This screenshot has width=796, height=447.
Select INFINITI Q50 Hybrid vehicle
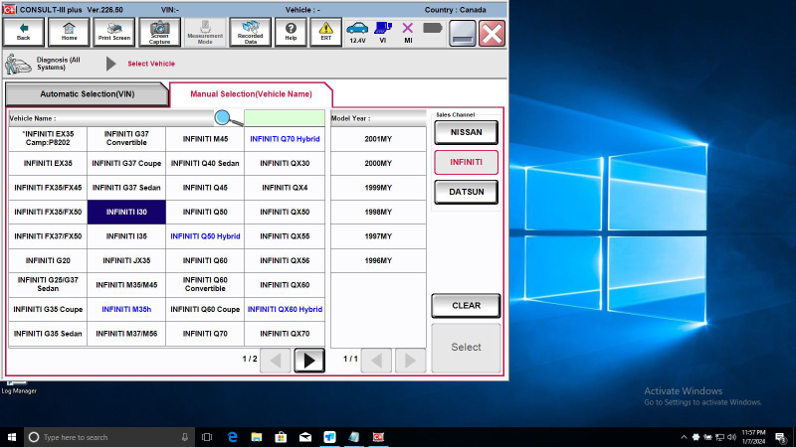[x=205, y=236]
